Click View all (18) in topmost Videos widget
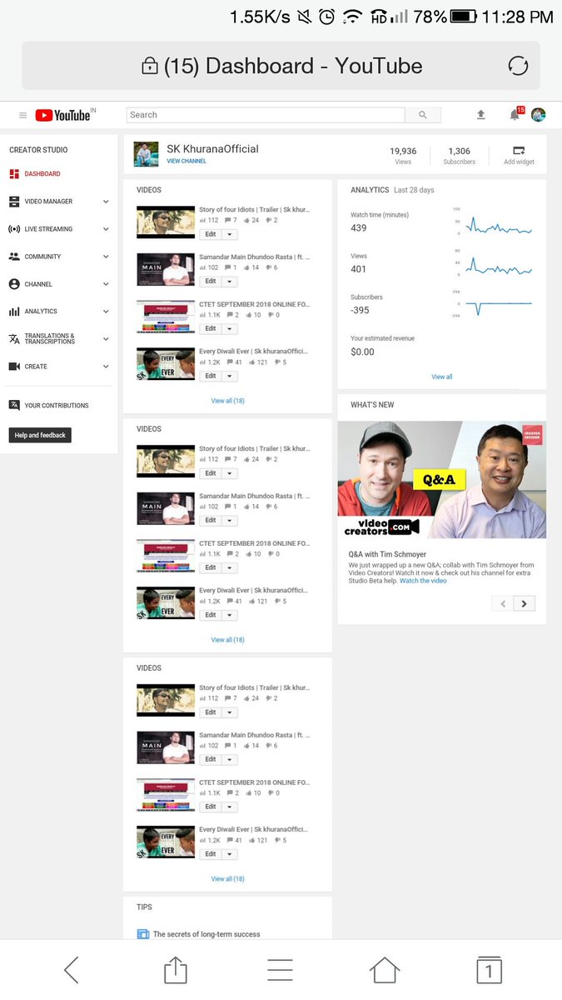This screenshot has width=562, height=1000. coord(228,401)
